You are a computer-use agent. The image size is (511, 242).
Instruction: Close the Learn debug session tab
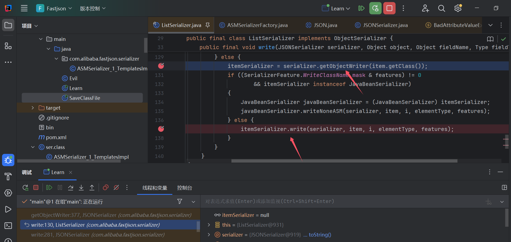click(x=71, y=172)
